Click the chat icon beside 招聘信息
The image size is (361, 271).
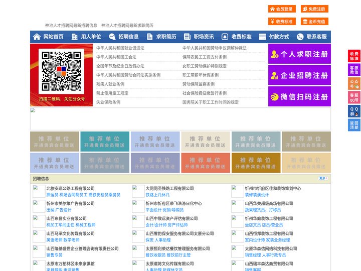112,37
